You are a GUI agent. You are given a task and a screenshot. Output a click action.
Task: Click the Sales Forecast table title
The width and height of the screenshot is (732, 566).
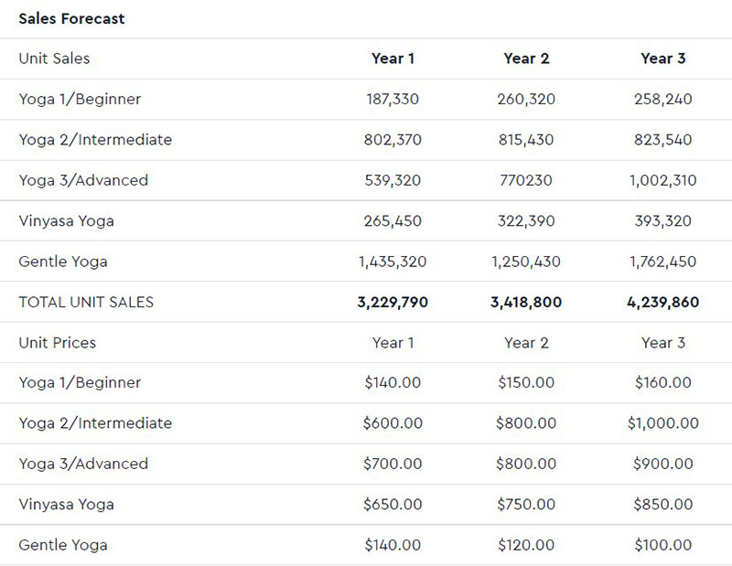(x=71, y=18)
